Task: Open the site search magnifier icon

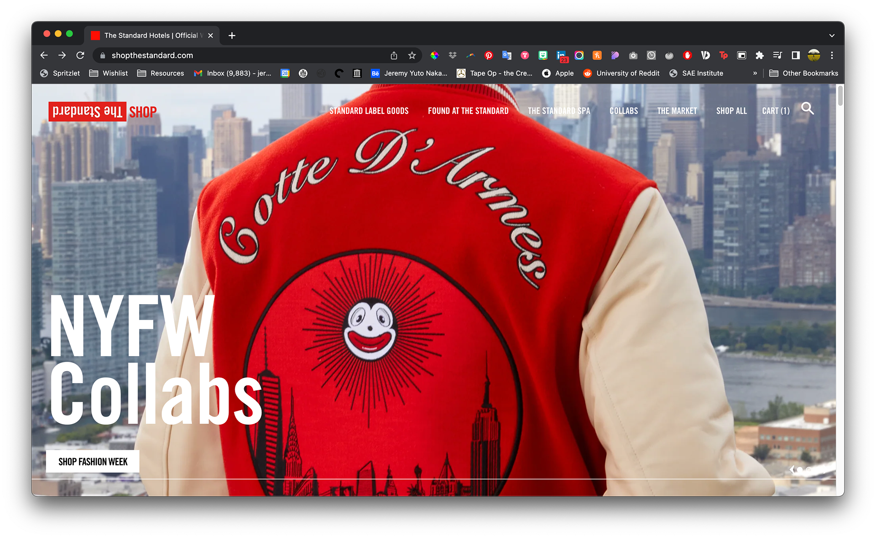Action: coord(807,109)
